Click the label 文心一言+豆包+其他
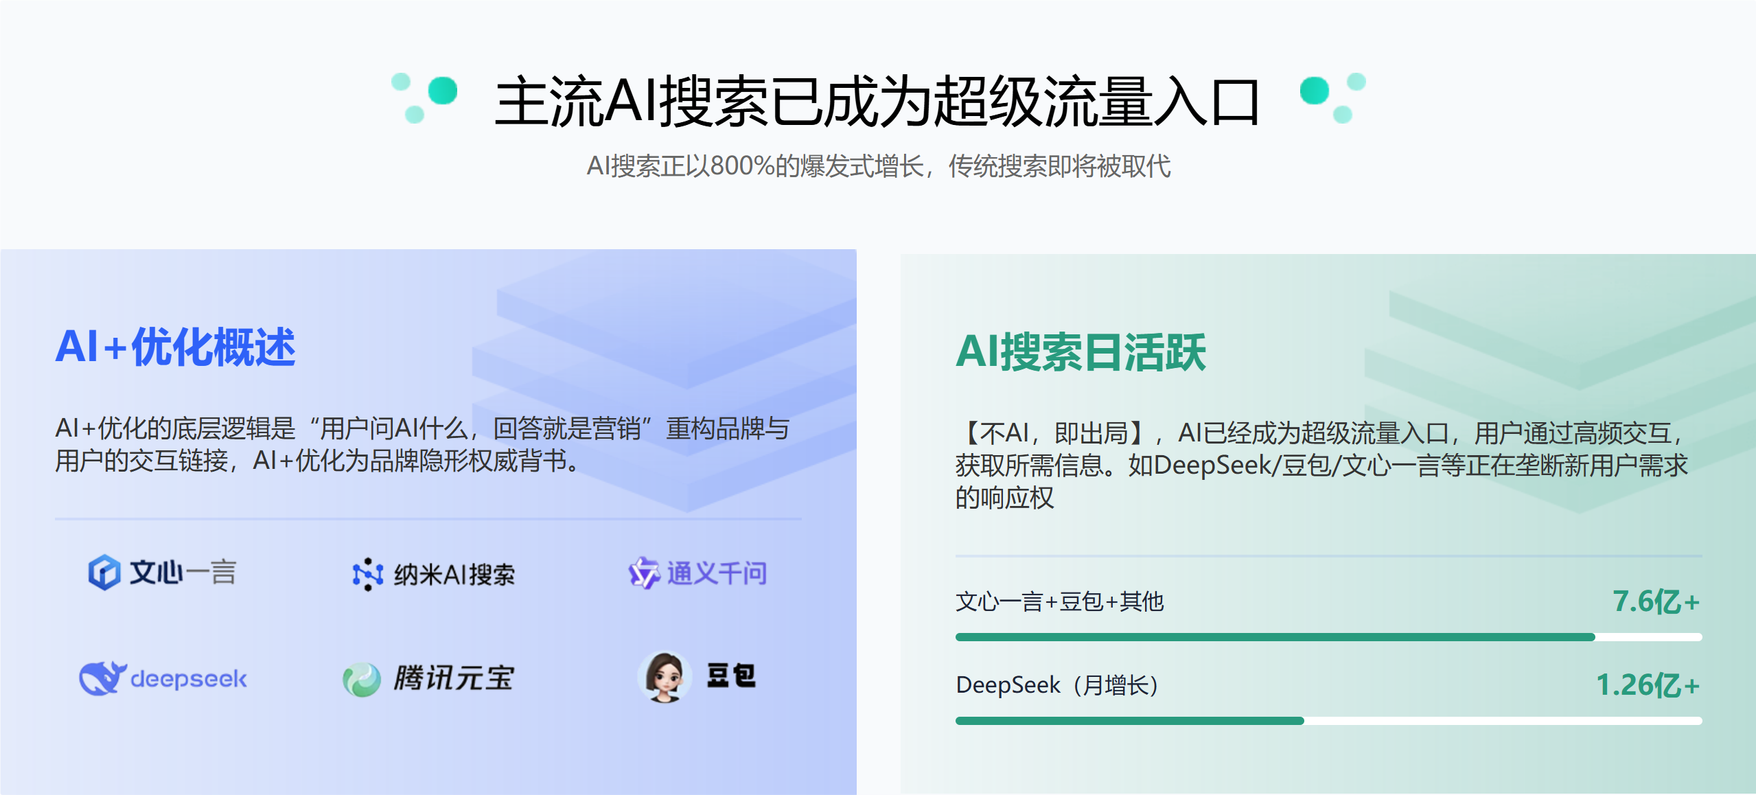 pos(1060,601)
